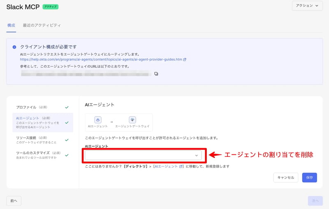Viewport: 329px width, 209px height.
Task: Switch to the 構成 tab
Action: coord(11,25)
